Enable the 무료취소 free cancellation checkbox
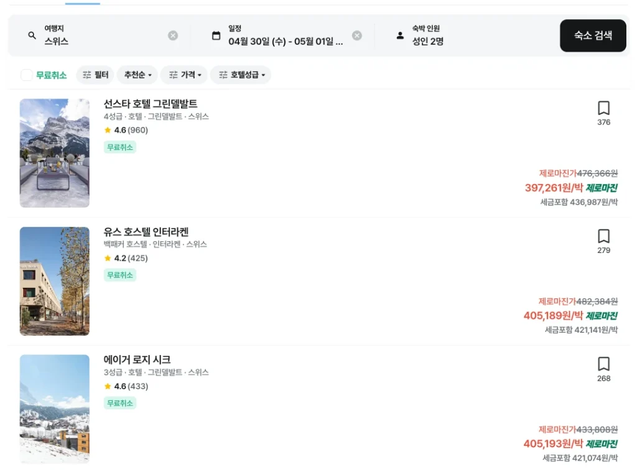 coord(26,75)
